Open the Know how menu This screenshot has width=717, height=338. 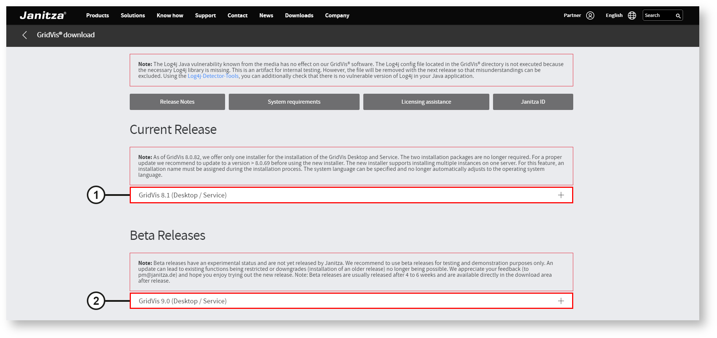[x=170, y=15]
